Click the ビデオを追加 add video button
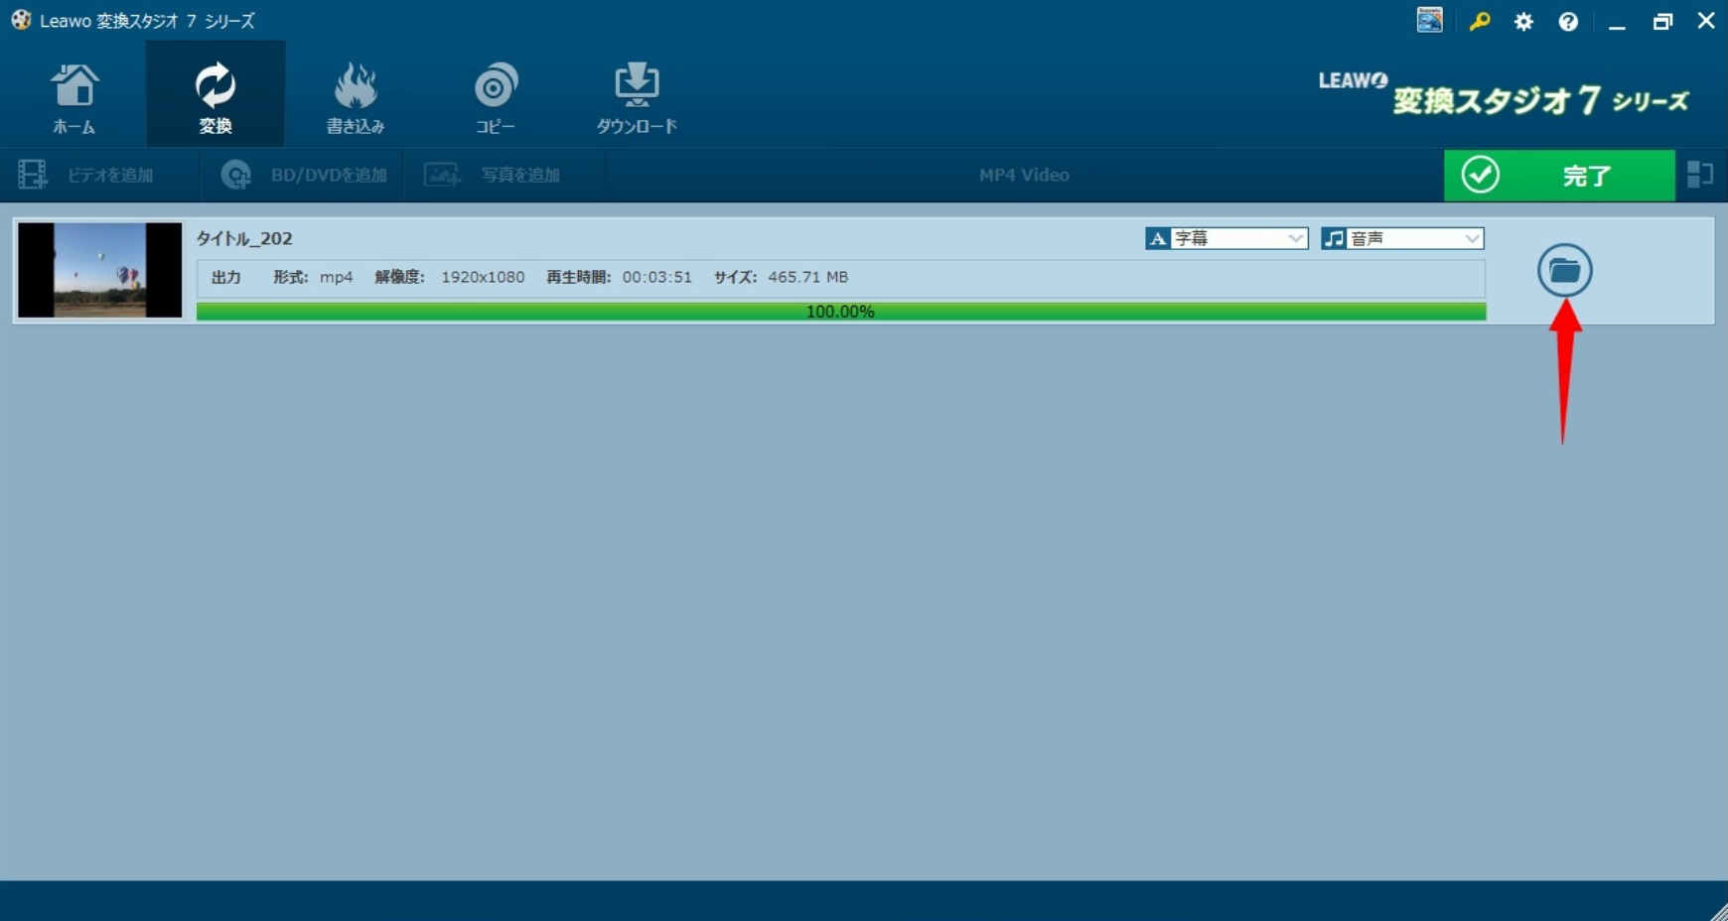Image resolution: width=1728 pixels, height=921 pixels. coord(89,176)
